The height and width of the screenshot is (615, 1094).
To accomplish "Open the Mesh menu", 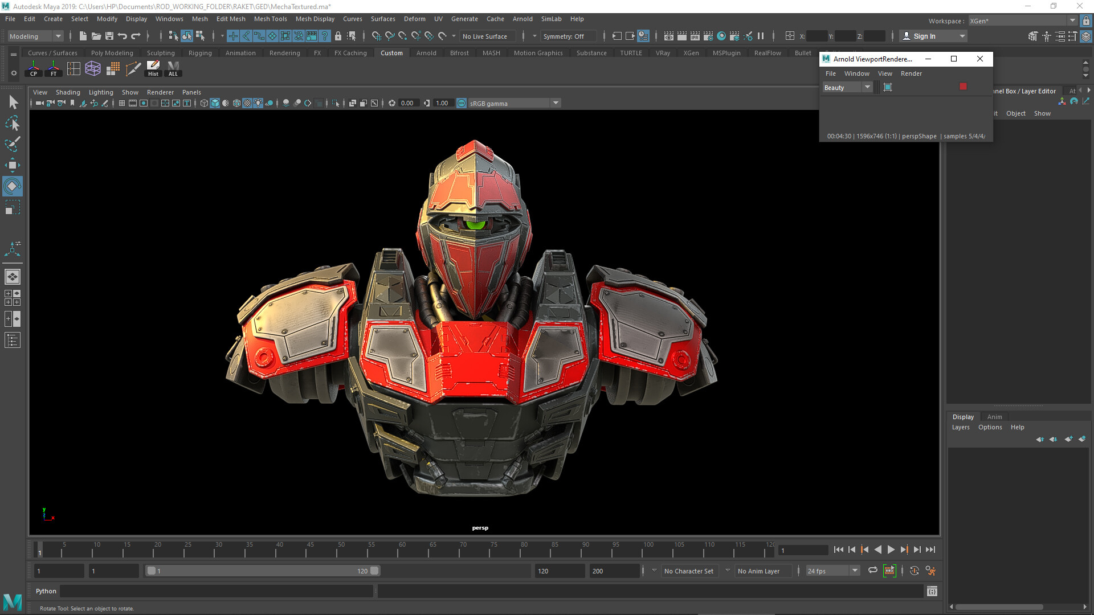I will [199, 19].
